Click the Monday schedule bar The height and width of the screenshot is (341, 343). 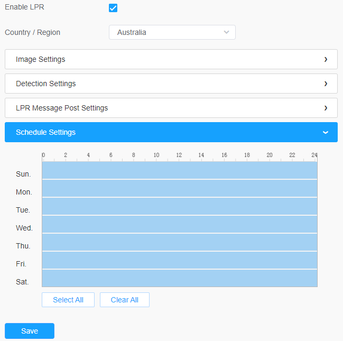pyautogui.click(x=180, y=188)
